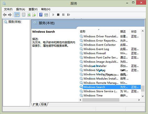The image size is (148, 114).
Task: Click scroll up arrow of services list
Action: 143,31
